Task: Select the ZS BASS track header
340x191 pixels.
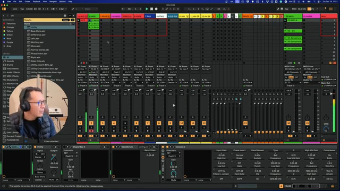Action: point(293,16)
